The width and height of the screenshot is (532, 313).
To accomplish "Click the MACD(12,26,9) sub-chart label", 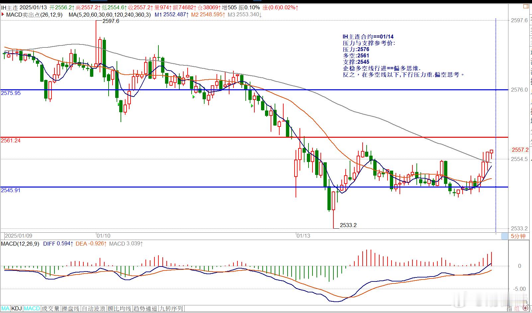I will 20,244.
